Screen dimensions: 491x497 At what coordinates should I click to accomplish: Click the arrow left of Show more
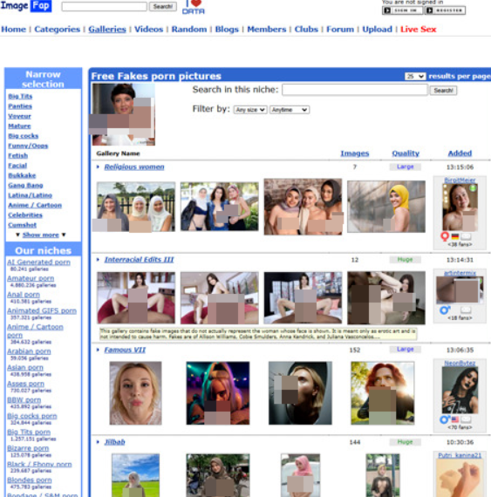(17, 235)
